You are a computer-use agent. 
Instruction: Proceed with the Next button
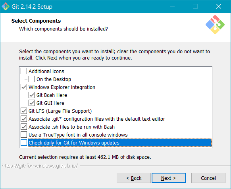169,178
